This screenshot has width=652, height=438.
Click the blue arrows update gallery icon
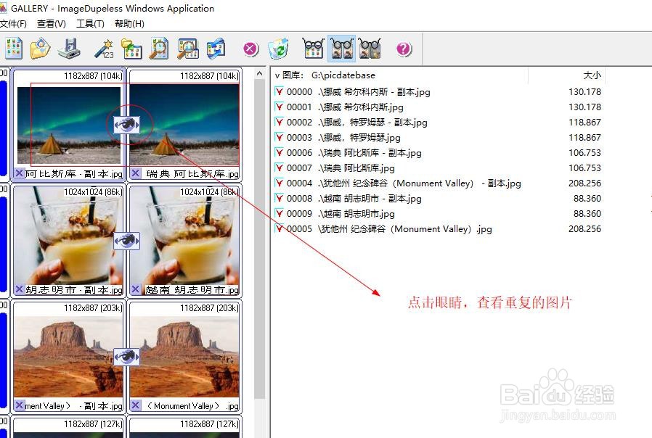(216, 49)
